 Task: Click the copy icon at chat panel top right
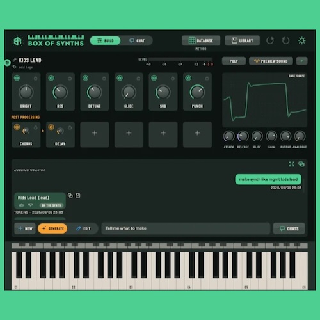(301, 164)
